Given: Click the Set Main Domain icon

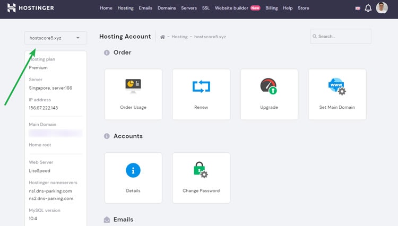Looking at the screenshot, I should click(x=337, y=86).
